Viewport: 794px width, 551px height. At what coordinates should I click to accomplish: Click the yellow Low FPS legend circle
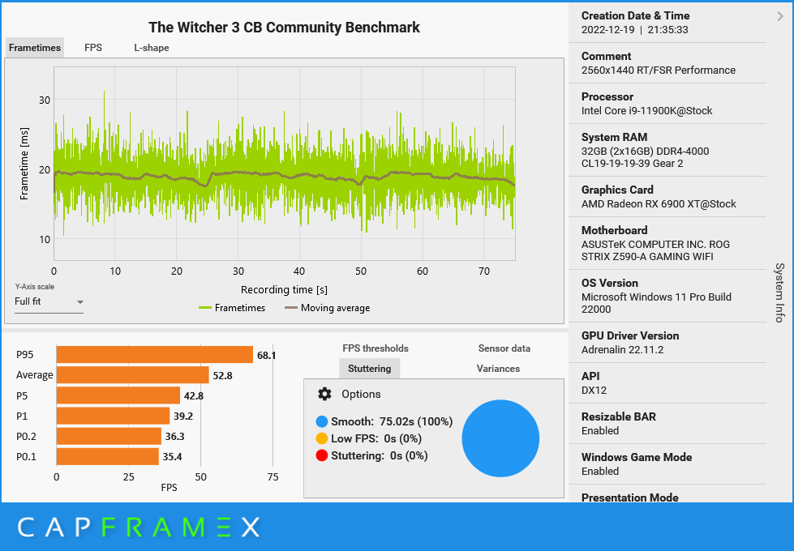(321, 438)
